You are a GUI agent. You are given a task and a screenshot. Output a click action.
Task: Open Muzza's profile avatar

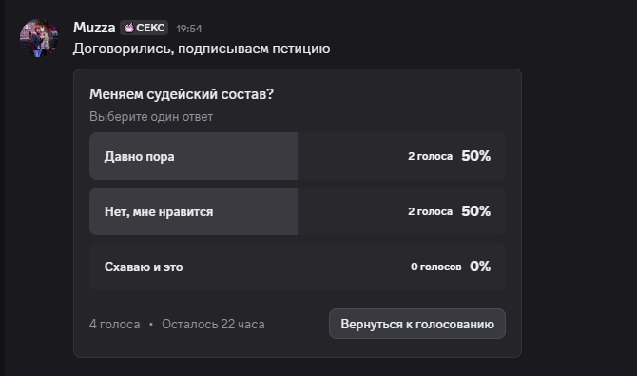(39, 38)
